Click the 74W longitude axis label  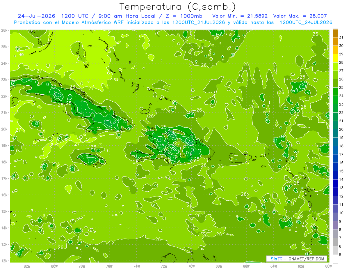(x=136, y=266)
